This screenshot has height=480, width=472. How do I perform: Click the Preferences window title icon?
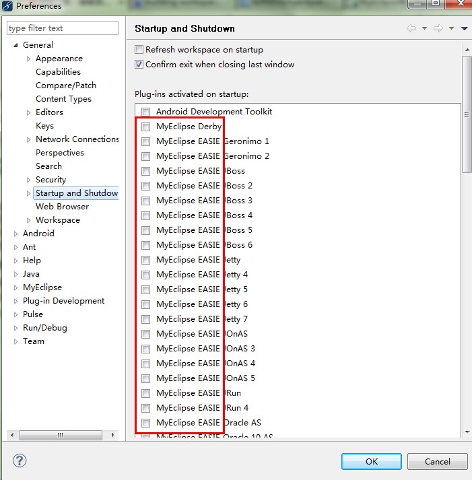tap(7, 6)
